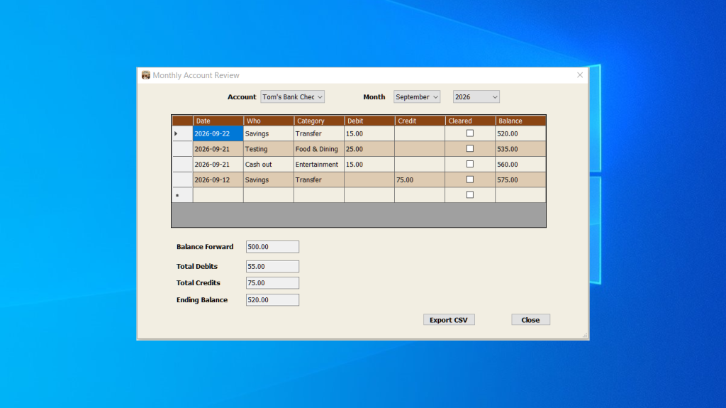The image size is (726, 408).
Task: Mark Cash out transaction as cleared
Action: [470, 164]
